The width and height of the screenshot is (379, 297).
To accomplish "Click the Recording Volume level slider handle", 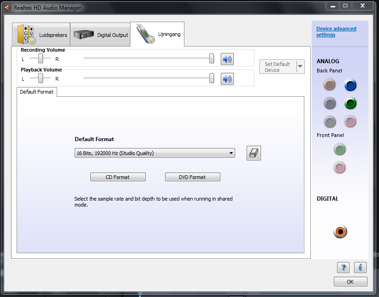I will tap(212, 59).
